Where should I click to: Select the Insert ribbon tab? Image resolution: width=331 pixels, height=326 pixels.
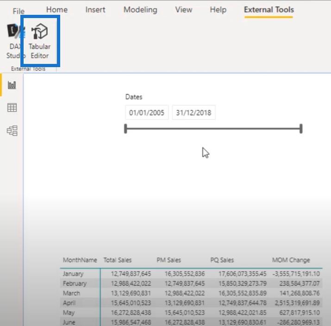pyautogui.click(x=95, y=10)
